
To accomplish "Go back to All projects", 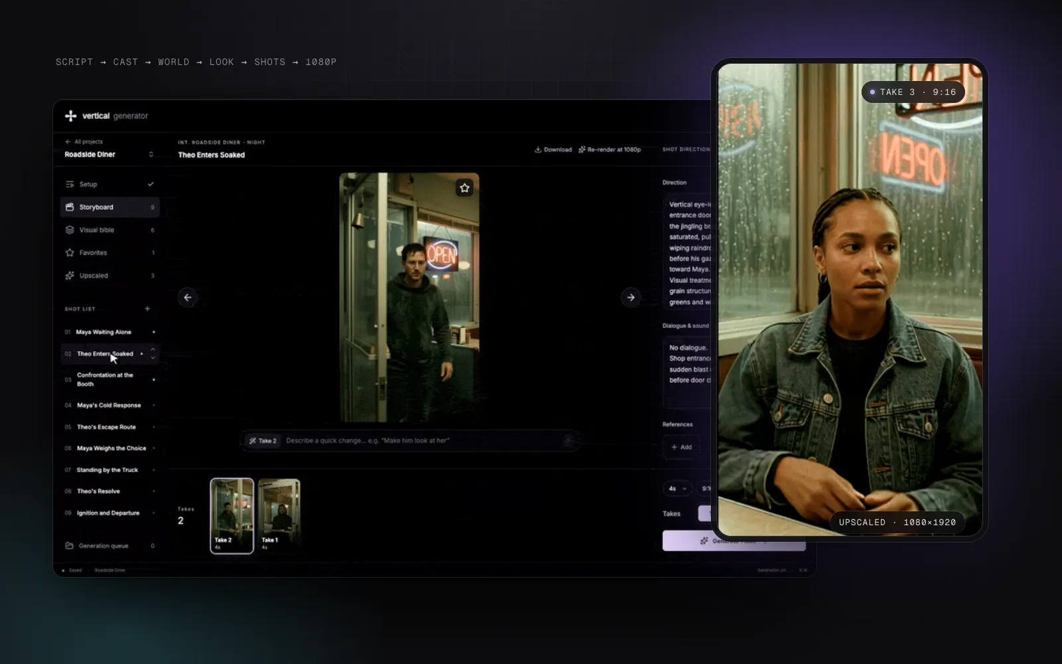I will 84,141.
